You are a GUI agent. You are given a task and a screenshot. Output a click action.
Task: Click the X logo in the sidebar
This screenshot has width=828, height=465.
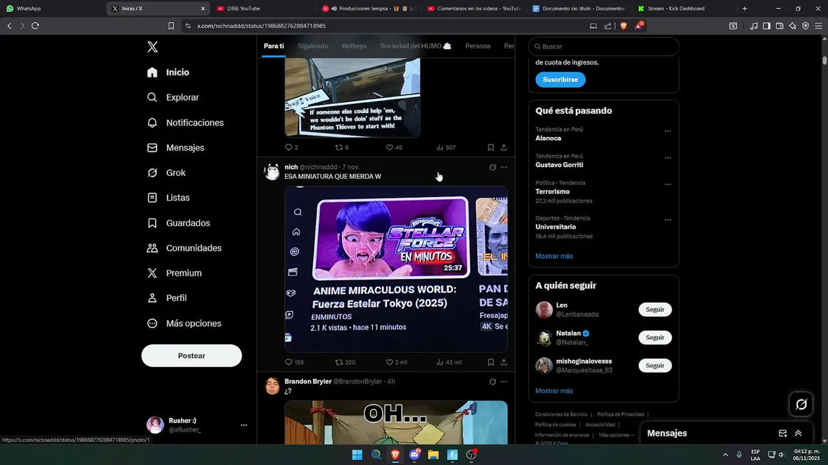pos(153,46)
